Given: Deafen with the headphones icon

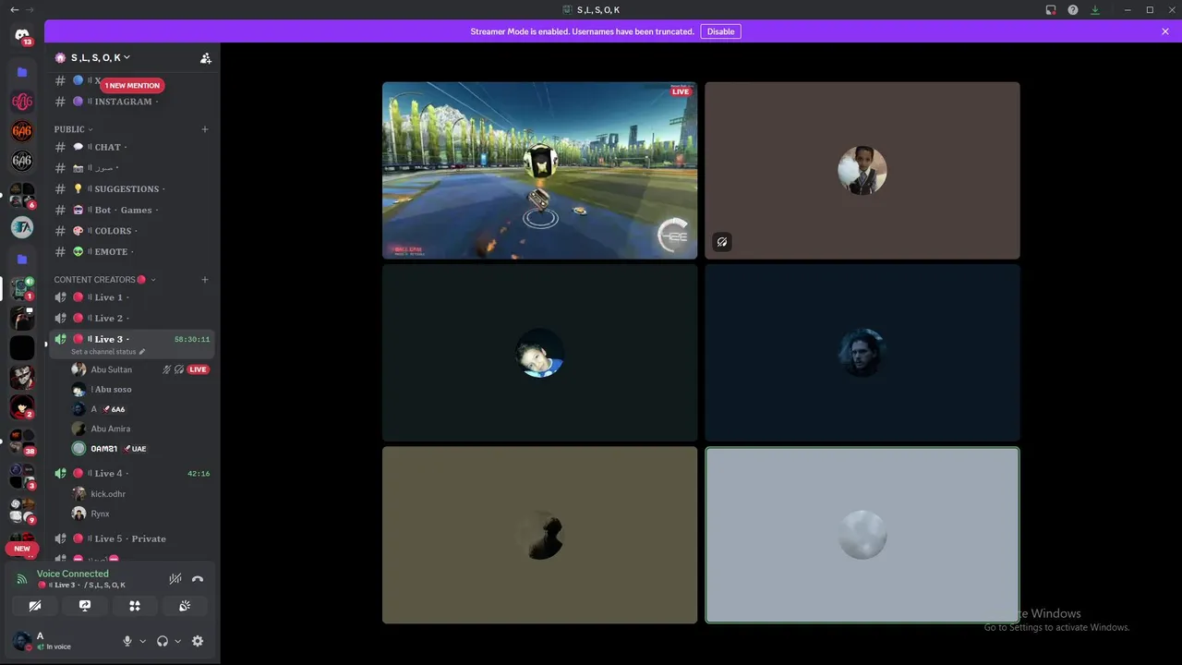Looking at the screenshot, I should pos(163,641).
